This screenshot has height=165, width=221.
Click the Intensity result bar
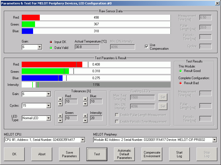[96, 84]
